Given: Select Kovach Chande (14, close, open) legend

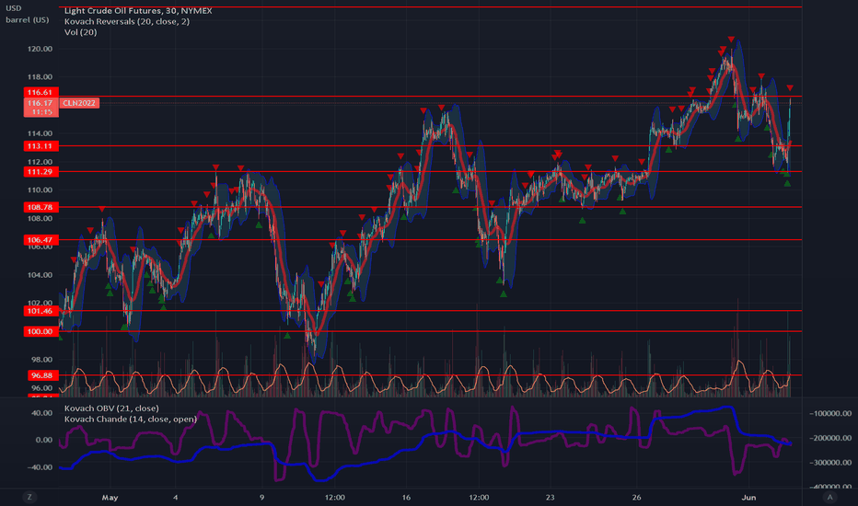Looking at the screenshot, I should pyautogui.click(x=130, y=419).
